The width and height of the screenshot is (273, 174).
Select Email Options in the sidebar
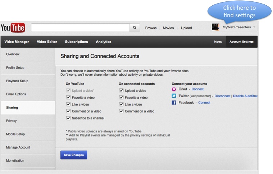pos(16,94)
